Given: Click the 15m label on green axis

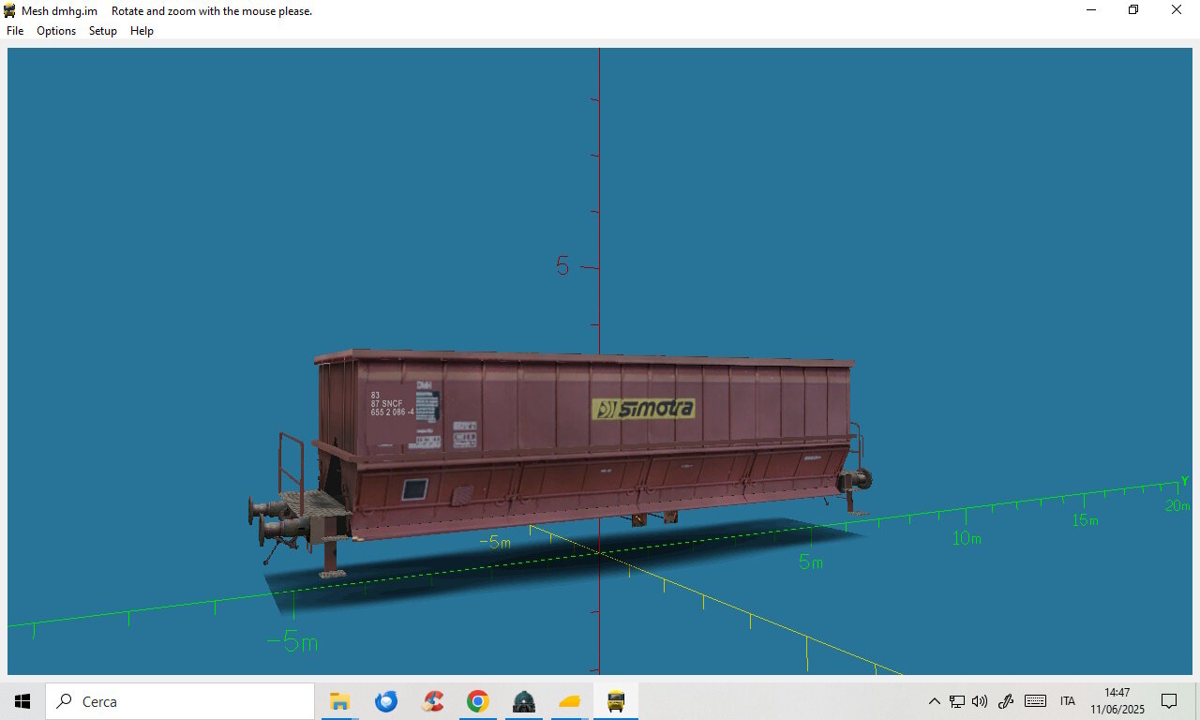Looking at the screenshot, I should (x=1086, y=519).
